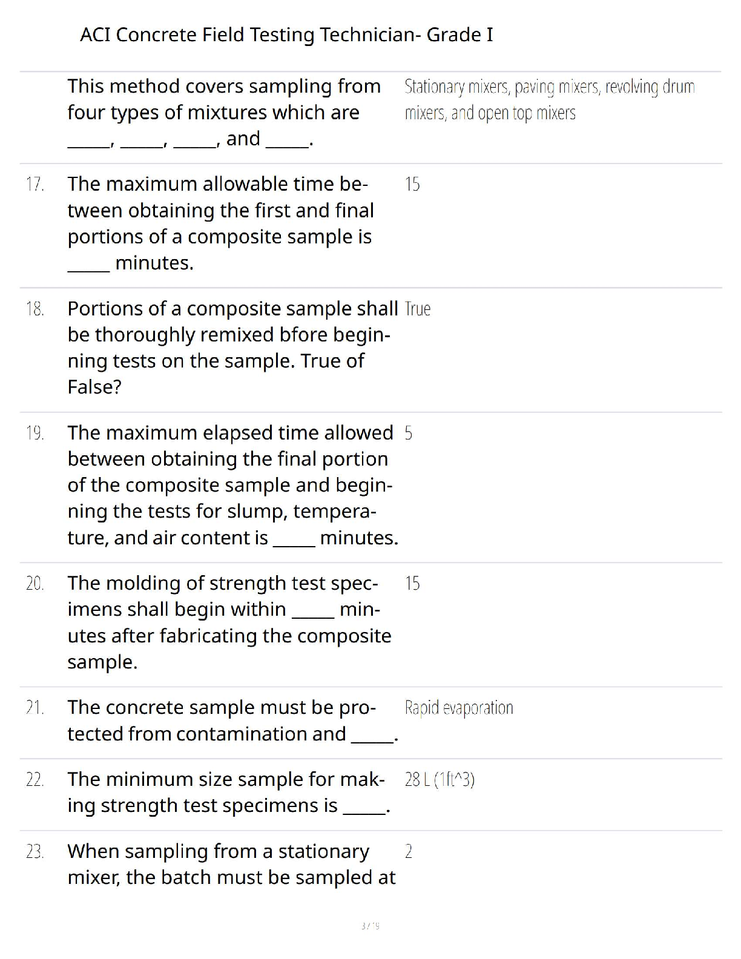
Task: Click the answer 15 for question 17
Action: click(x=412, y=185)
